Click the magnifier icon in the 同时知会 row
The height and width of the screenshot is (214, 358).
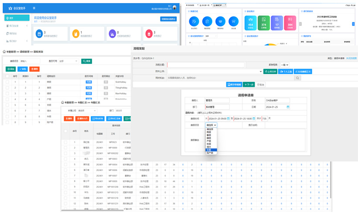tap(297, 78)
